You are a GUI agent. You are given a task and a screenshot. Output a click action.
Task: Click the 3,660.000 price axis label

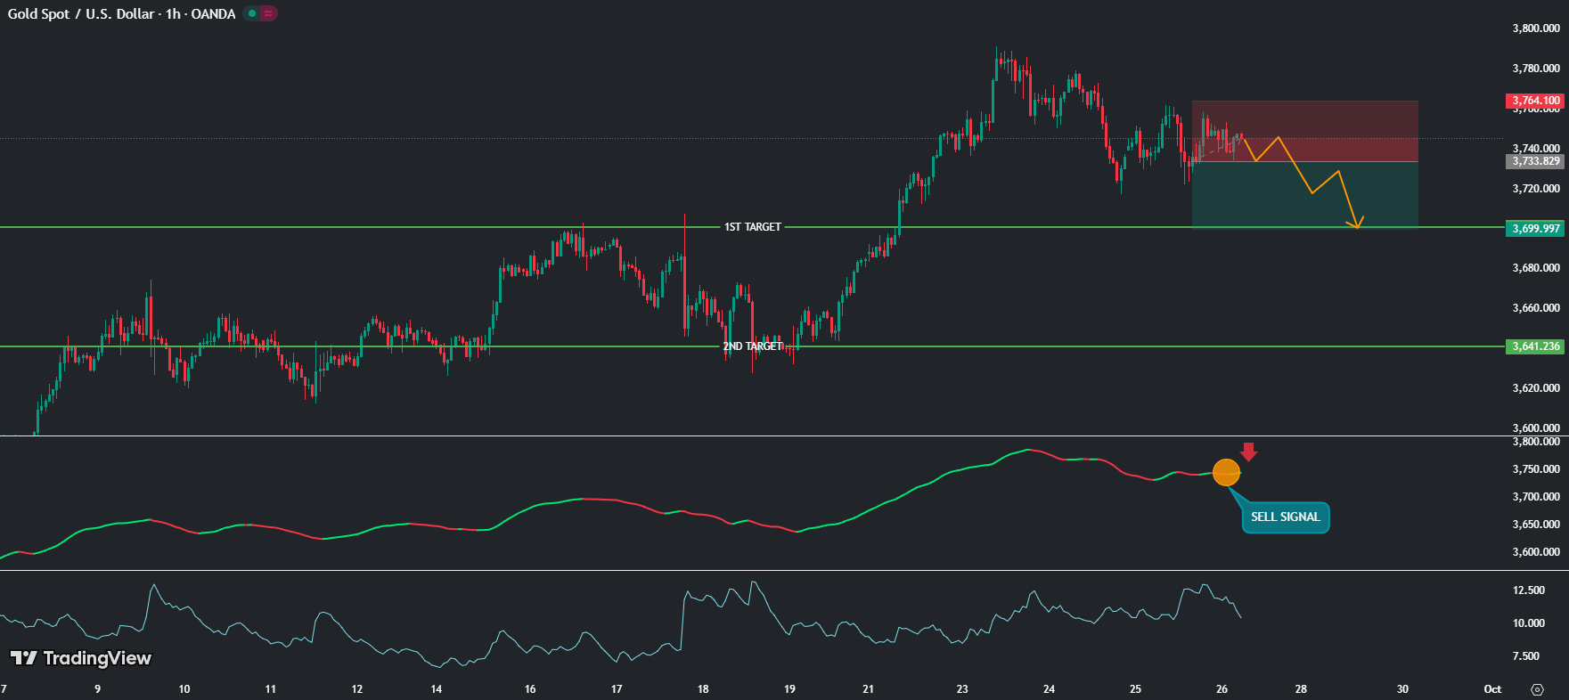point(1536,308)
